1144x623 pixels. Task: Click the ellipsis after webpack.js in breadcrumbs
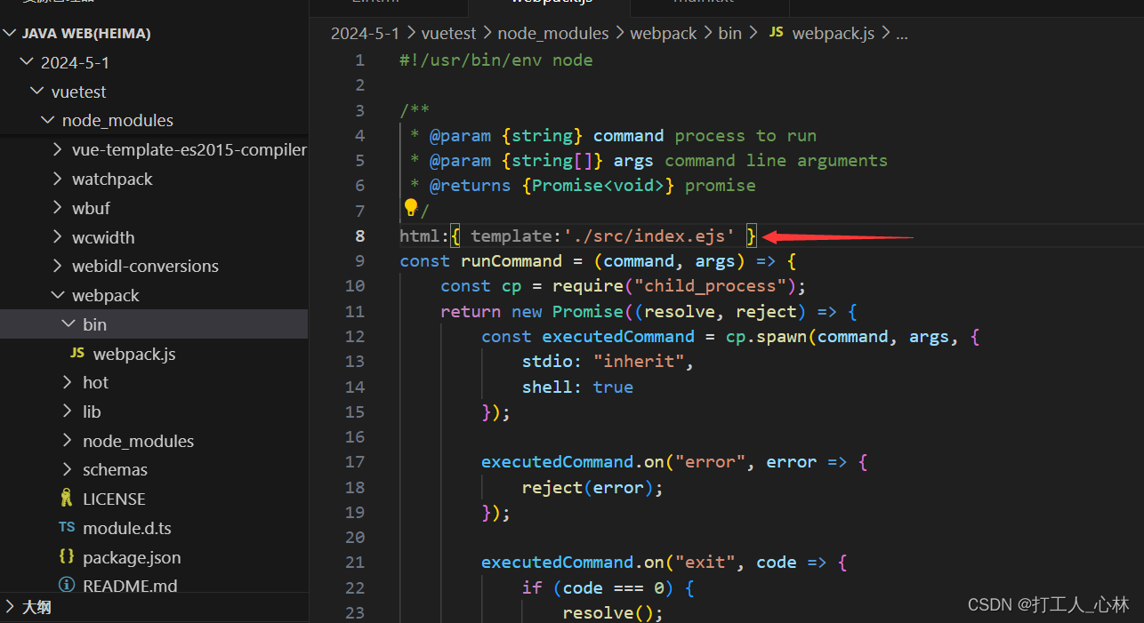(x=902, y=33)
